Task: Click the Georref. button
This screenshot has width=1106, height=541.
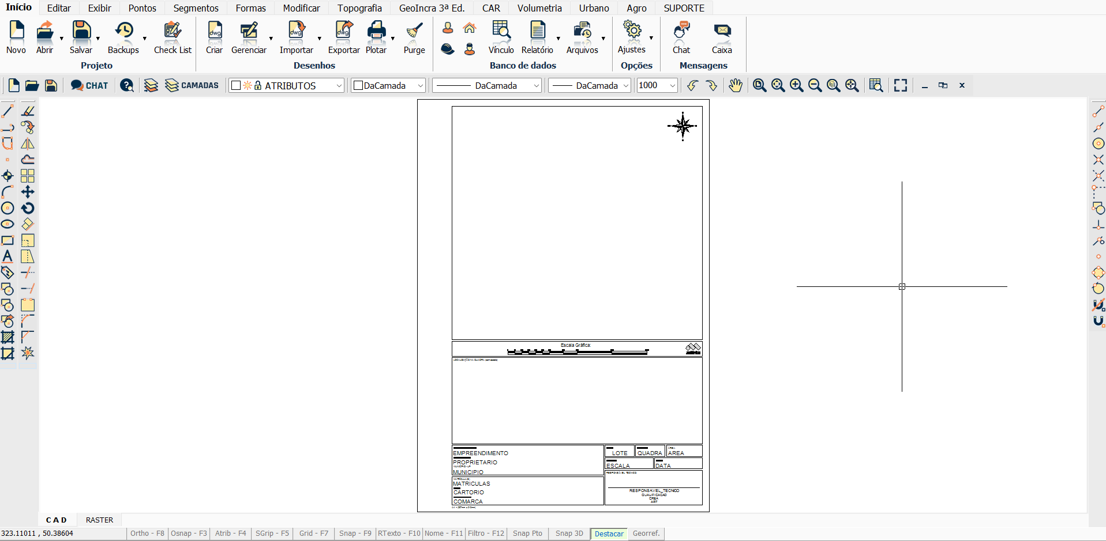Action: (x=646, y=534)
